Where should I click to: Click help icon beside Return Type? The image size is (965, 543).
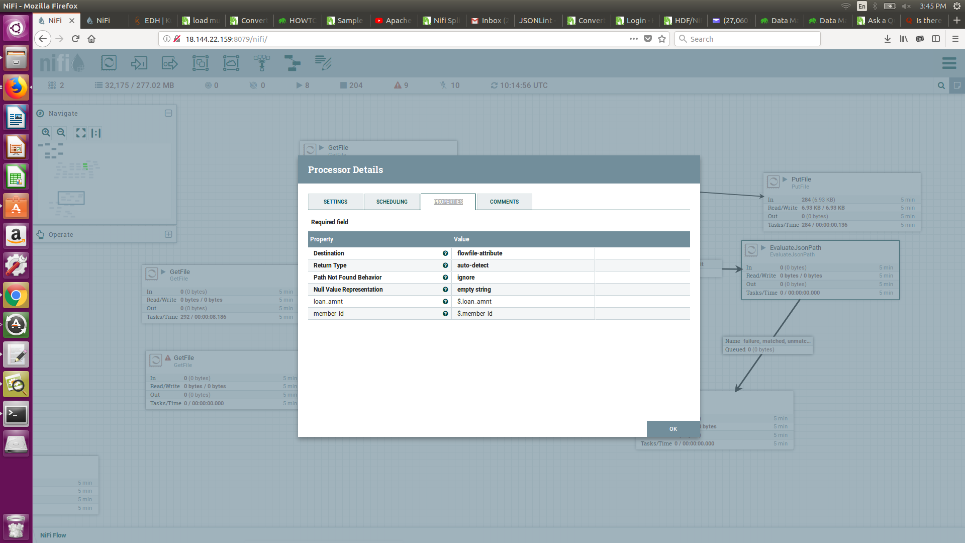(x=445, y=265)
